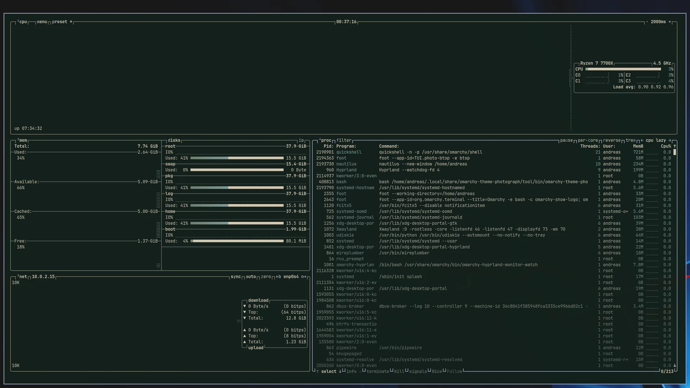Image resolution: width=690 pixels, height=388 pixels.
Task: Click the plus to increase update interval
Action: point(670,22)
